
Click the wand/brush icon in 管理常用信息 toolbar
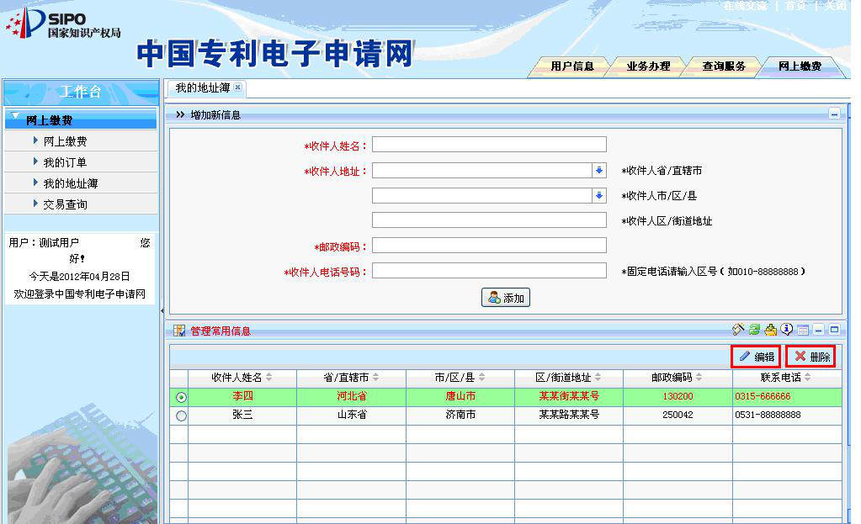[739, 330]
